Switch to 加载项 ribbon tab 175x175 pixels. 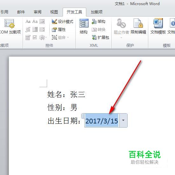coord(97,12)
